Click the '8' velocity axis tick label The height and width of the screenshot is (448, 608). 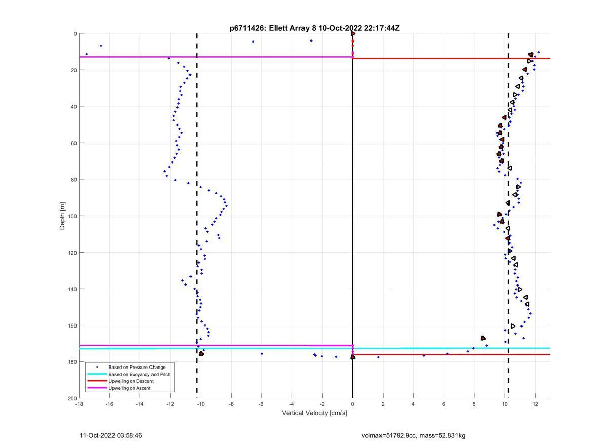tap(474, 404)
